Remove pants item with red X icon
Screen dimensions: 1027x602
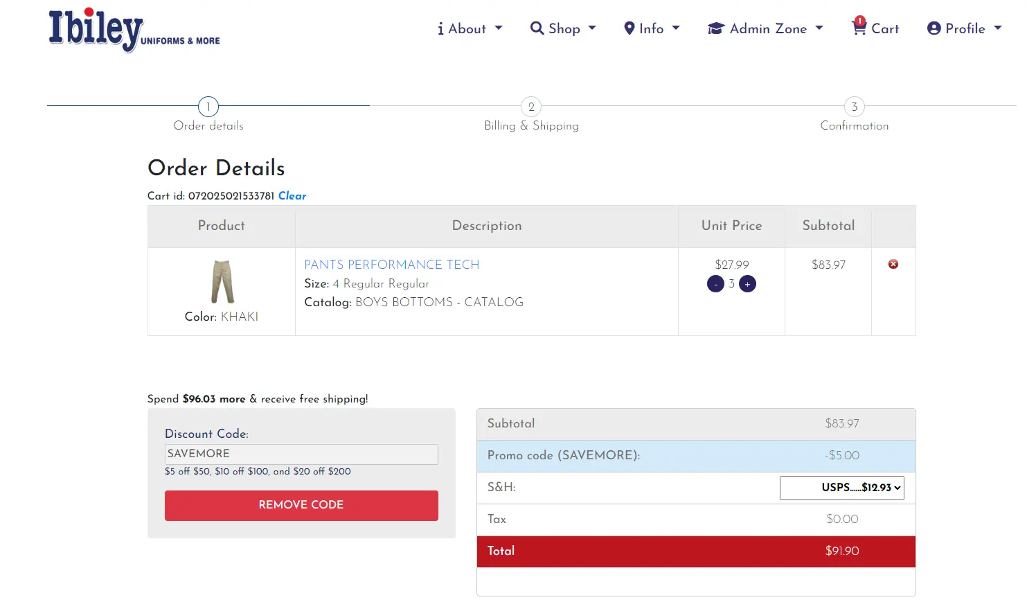pos(893,264)
